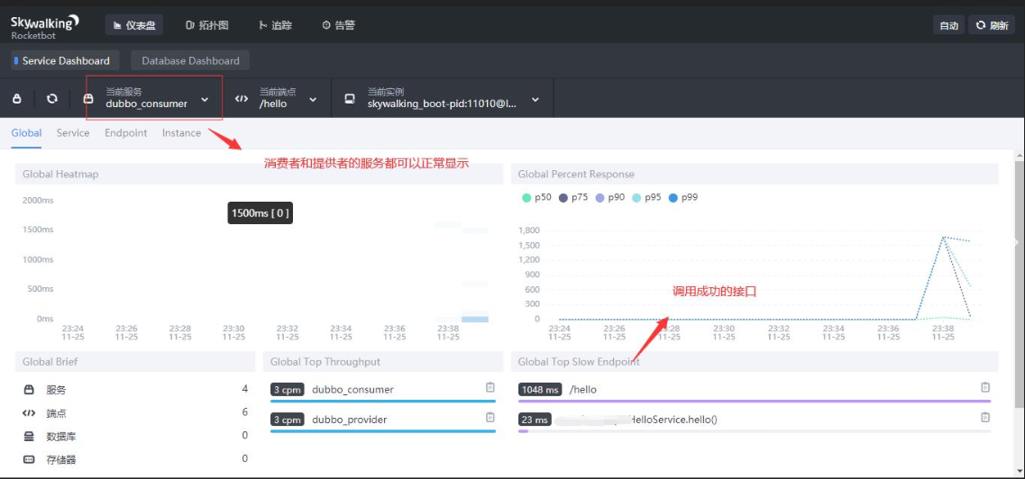Image resolution: width=1025 pixels, height=479 pixels.
Task: Click the Global Top Throughput panel title
Action: pyautogui.click(x=325, y=362)
